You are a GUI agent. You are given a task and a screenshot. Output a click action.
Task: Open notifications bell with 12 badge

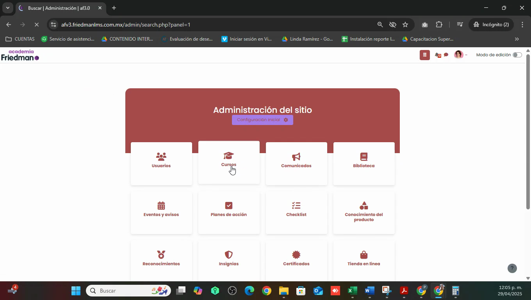click(438, 55)
